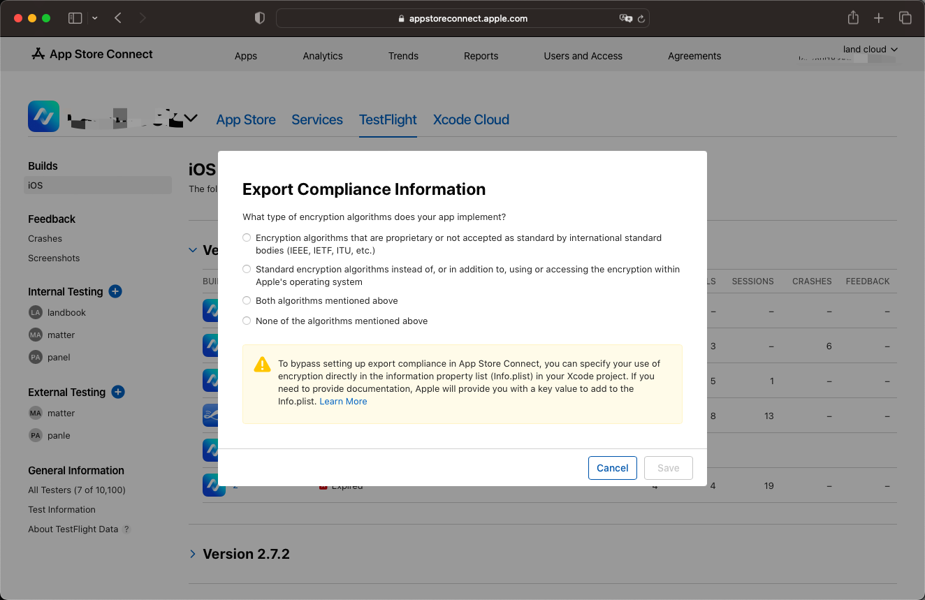
Task: Open the matter external testing group
Action: click(61, 413)
